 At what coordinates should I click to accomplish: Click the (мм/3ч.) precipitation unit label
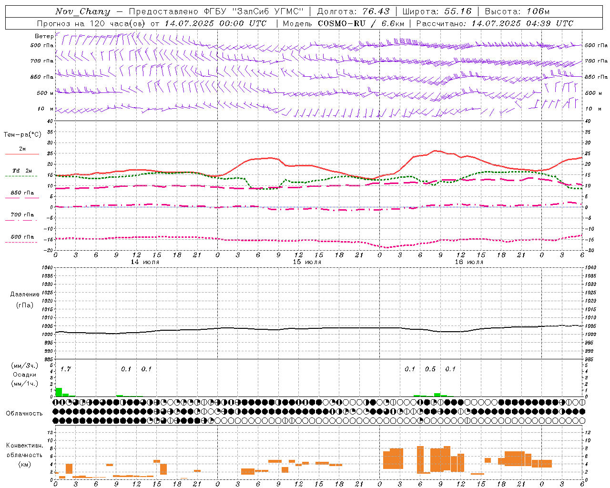[25, 366]
